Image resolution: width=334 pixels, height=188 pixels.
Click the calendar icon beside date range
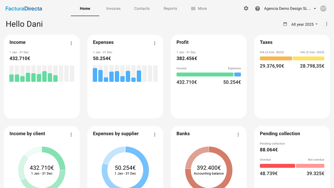click(285, 24)
